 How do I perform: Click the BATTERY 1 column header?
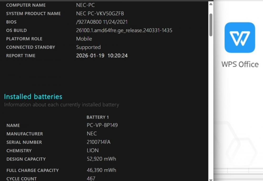pyautogui.click(x=98, y=117)
